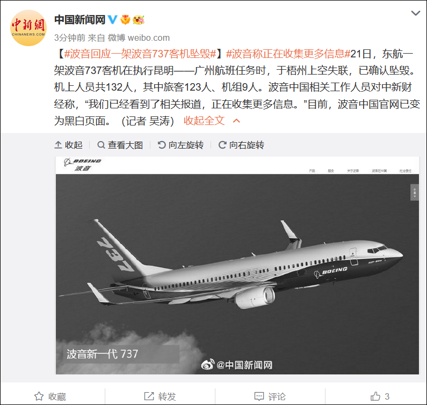Click the blue verified V badge
Viewport: 427px width, 405px height.
[112, 20]
